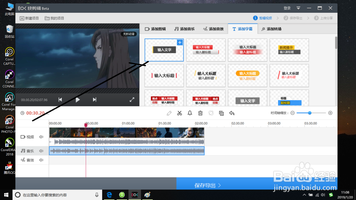Jump to next frame button
Viewport: 356px width, 200px height.
(x=94, y=100)
